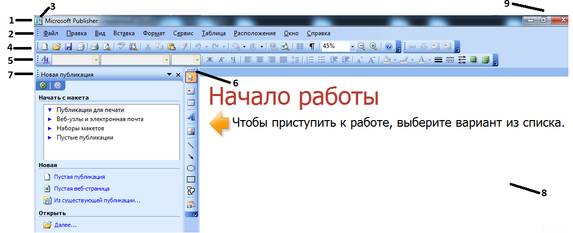Open the style combo box beside the styles icon
The image size is (573, 233).
76,60
